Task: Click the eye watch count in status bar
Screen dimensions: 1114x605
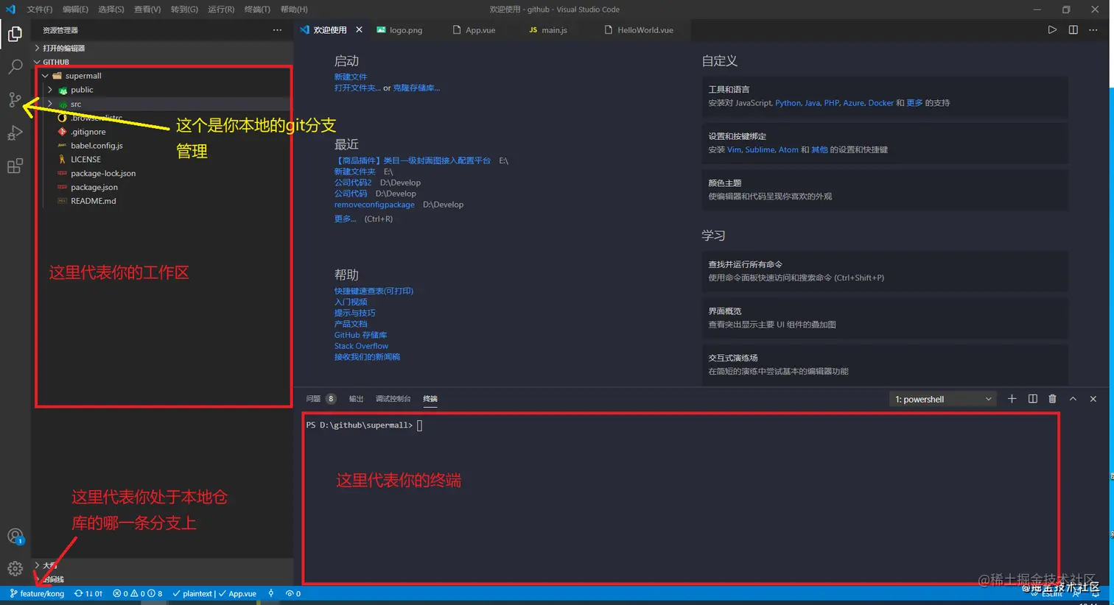Action: [293, 593]
